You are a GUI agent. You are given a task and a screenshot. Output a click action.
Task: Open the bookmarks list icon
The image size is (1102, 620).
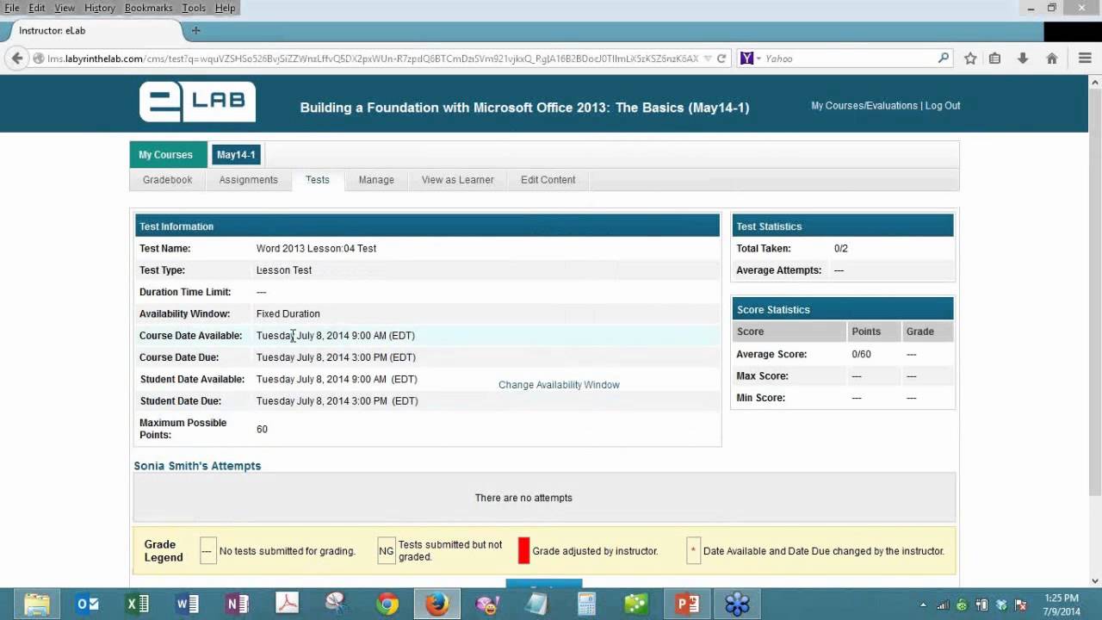(x=995, y=59)
